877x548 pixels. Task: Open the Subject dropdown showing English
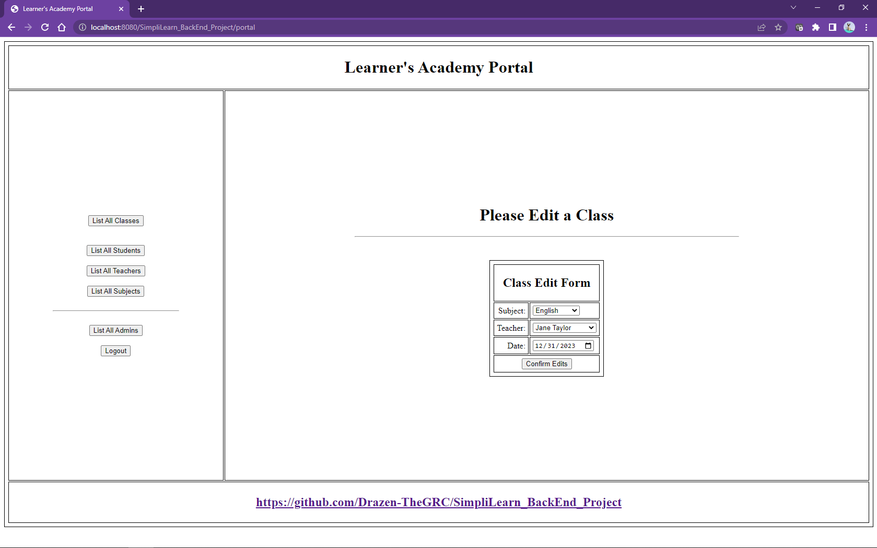[x=556, y=310]
